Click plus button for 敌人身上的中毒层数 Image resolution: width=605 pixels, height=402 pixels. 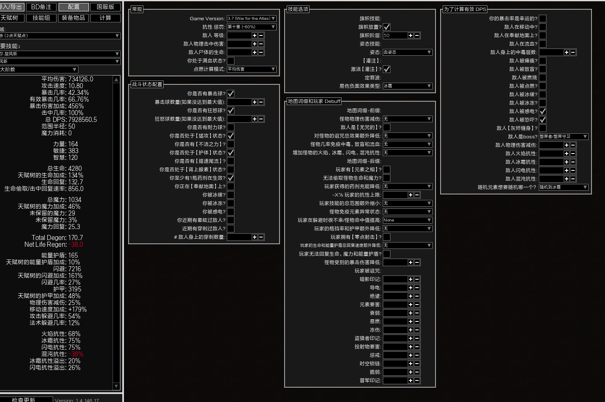click(x=566, y=52)
